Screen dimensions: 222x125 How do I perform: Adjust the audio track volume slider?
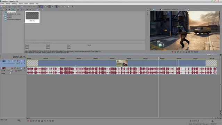point(11,70)
